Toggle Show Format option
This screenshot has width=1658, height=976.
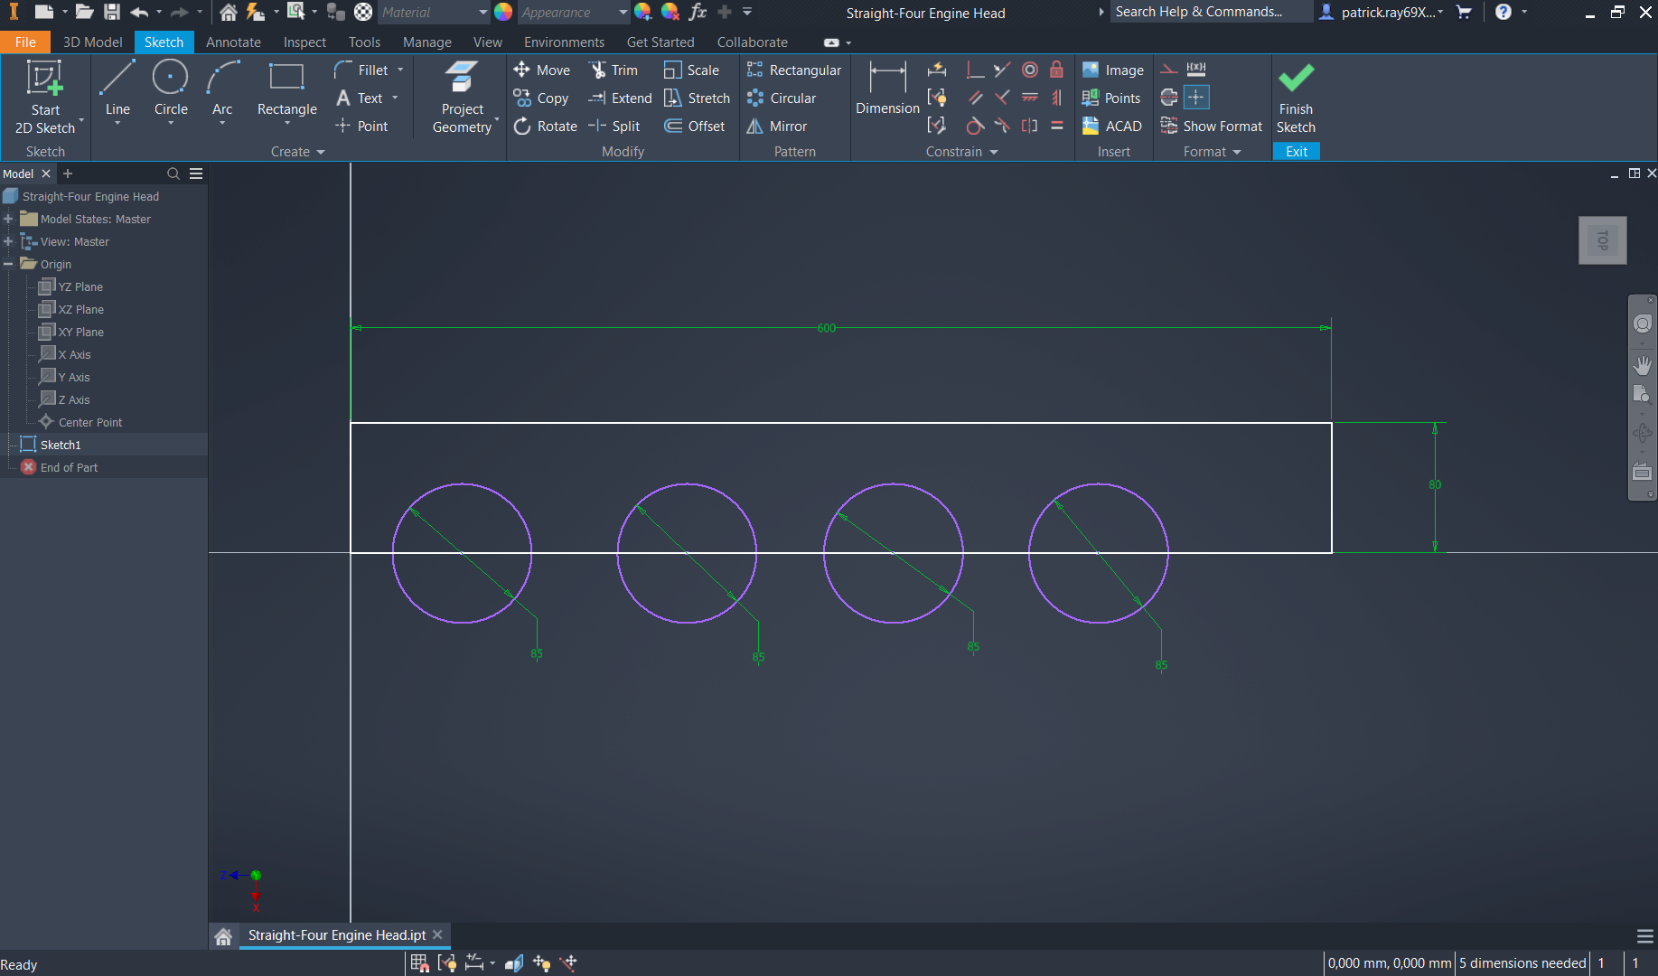point(1212,127)
